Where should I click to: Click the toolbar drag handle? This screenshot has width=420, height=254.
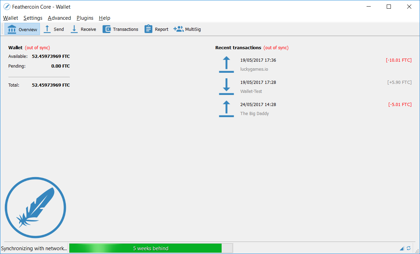(x=2, y=29)
